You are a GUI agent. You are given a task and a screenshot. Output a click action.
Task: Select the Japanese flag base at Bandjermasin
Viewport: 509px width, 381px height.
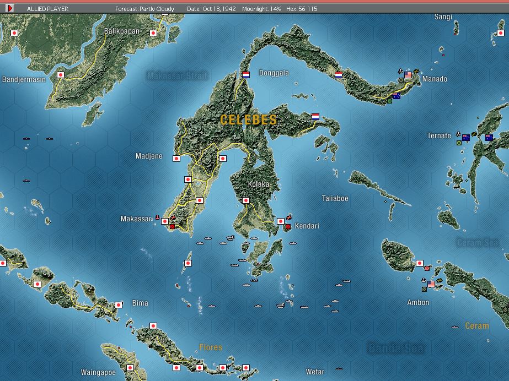[60, 75]
